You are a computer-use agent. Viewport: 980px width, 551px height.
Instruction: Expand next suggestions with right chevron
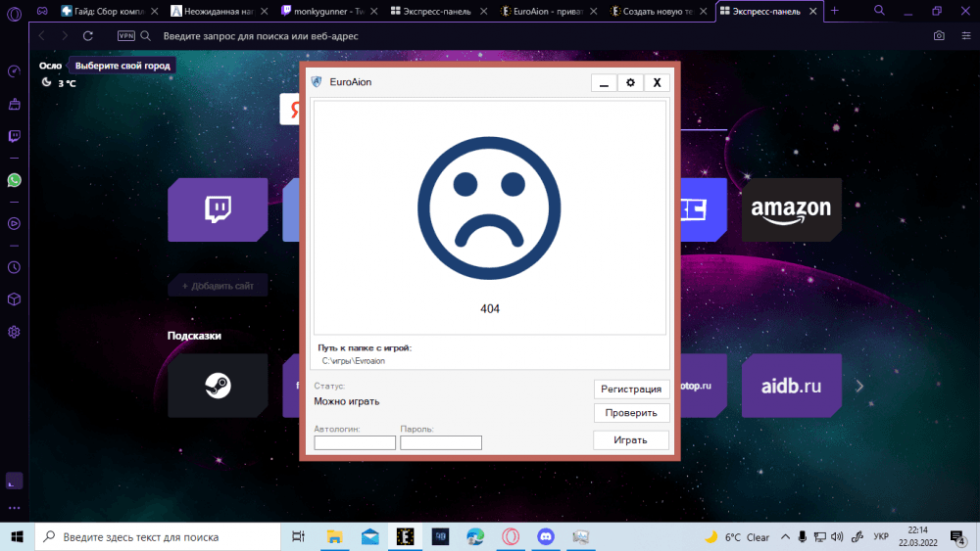(x=859, y=386)
